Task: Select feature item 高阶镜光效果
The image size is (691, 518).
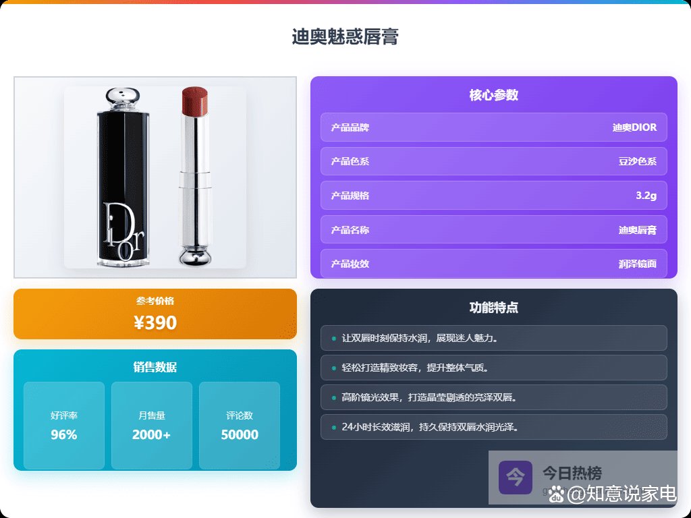Action: [x=493, y=397]
